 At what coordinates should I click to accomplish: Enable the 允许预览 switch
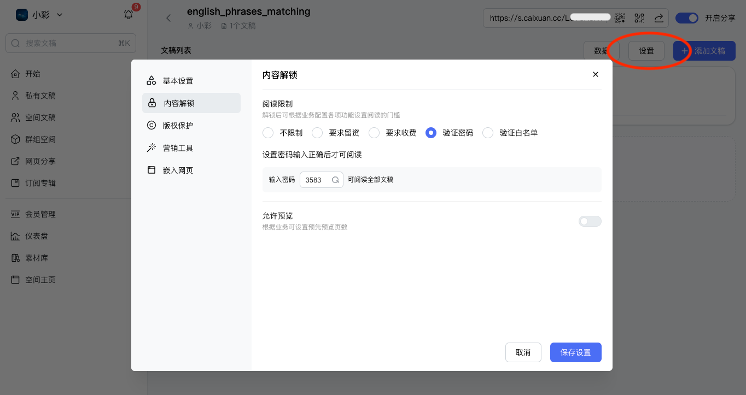pos(590,221)
